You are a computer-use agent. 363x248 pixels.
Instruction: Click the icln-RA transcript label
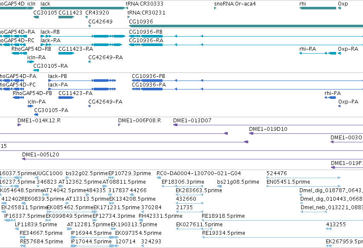[x=36, y=58]
